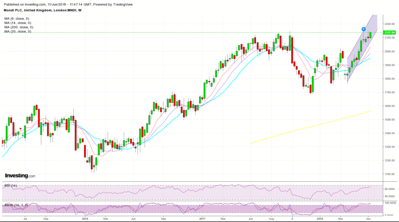Select the MA (14, close, 0) legend
The height and width of the screenshot is (222, 399).
click(x=18, y=23)
